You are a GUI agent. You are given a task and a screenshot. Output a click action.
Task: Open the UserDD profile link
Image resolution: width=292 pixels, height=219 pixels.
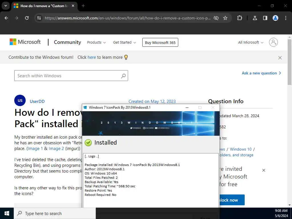[x=37, y=101]
